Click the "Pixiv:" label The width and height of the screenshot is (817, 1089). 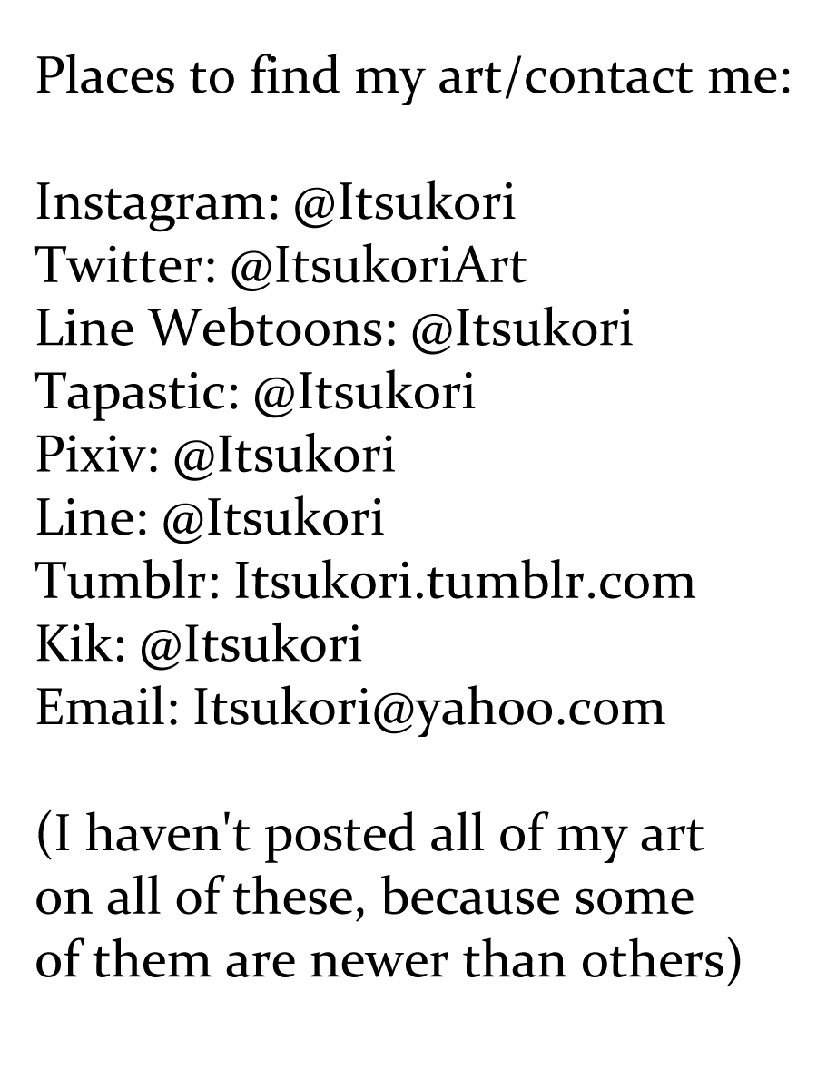97,455
